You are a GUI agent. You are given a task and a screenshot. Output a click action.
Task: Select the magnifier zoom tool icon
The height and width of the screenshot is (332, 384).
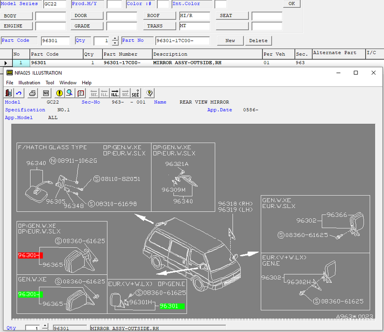coord(70,93)
